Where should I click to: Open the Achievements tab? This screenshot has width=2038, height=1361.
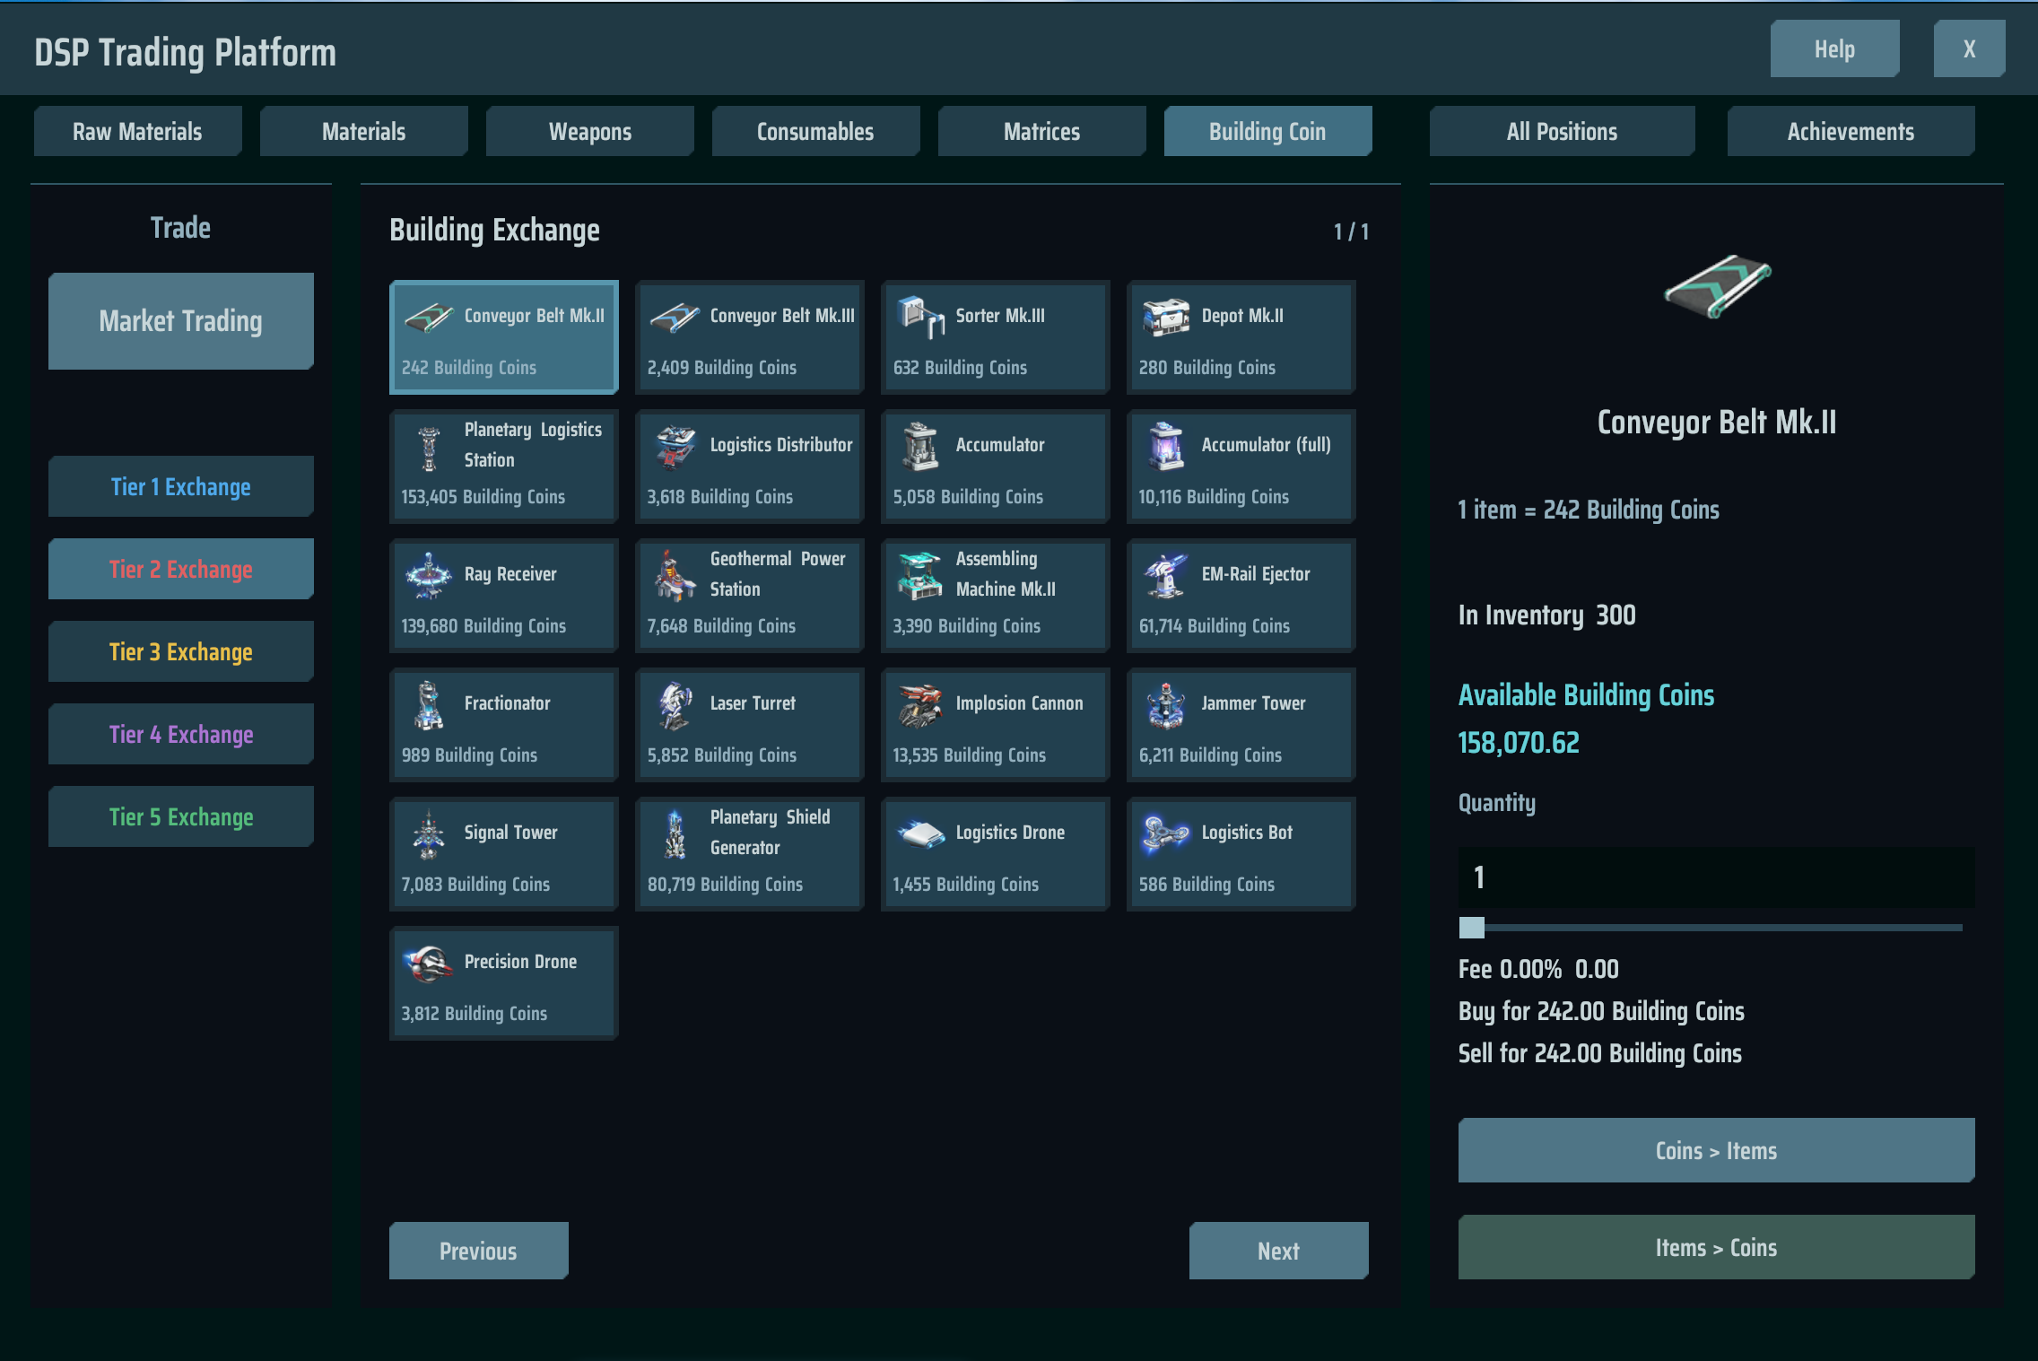click(x=1851, y=131)
